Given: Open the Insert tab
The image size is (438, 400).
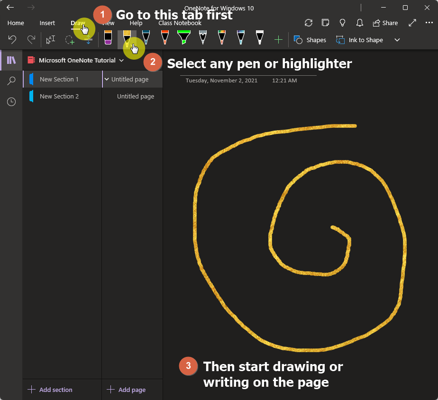Looking at the screenshot, I should [x=47, y=23].
